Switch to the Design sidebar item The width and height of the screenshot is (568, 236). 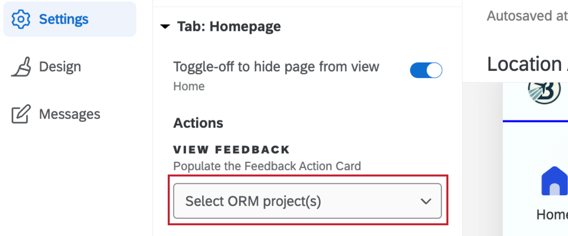pos(59,66)
